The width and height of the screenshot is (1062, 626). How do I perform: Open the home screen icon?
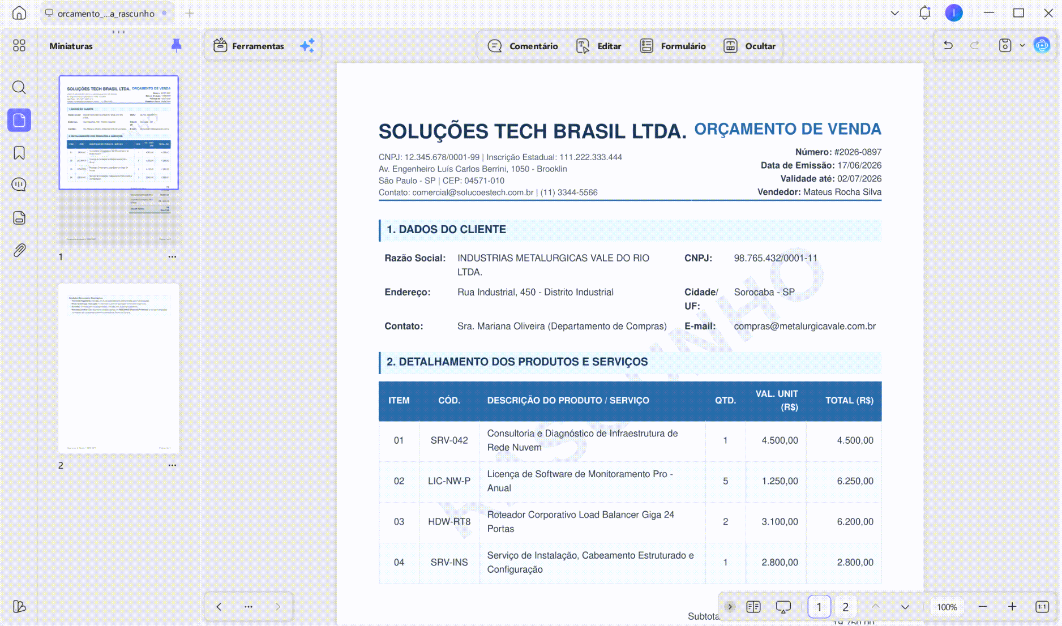(19, 13)
